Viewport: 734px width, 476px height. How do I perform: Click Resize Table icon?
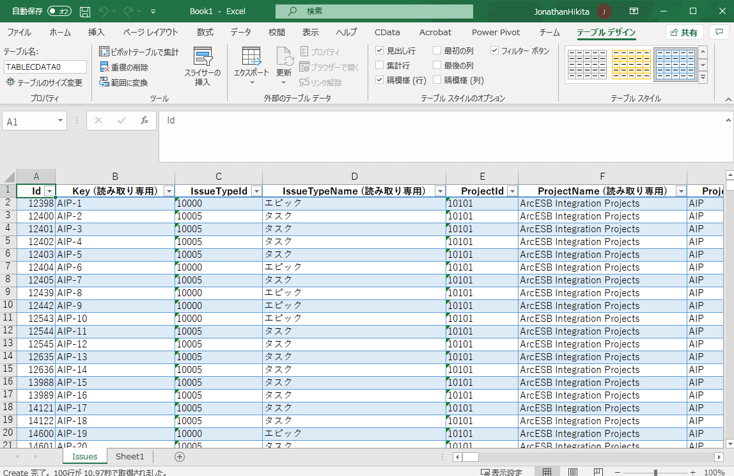pyautogui.click(x=10, y=83)
